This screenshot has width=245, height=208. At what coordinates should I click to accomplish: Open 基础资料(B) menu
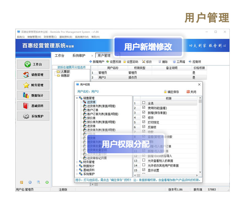(66, 37)
